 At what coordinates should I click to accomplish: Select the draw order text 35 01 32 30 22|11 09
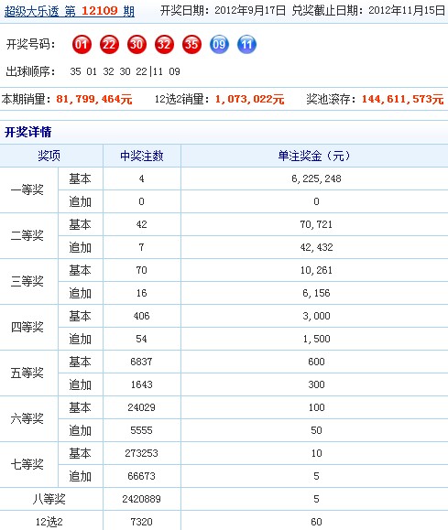point(125,71)
